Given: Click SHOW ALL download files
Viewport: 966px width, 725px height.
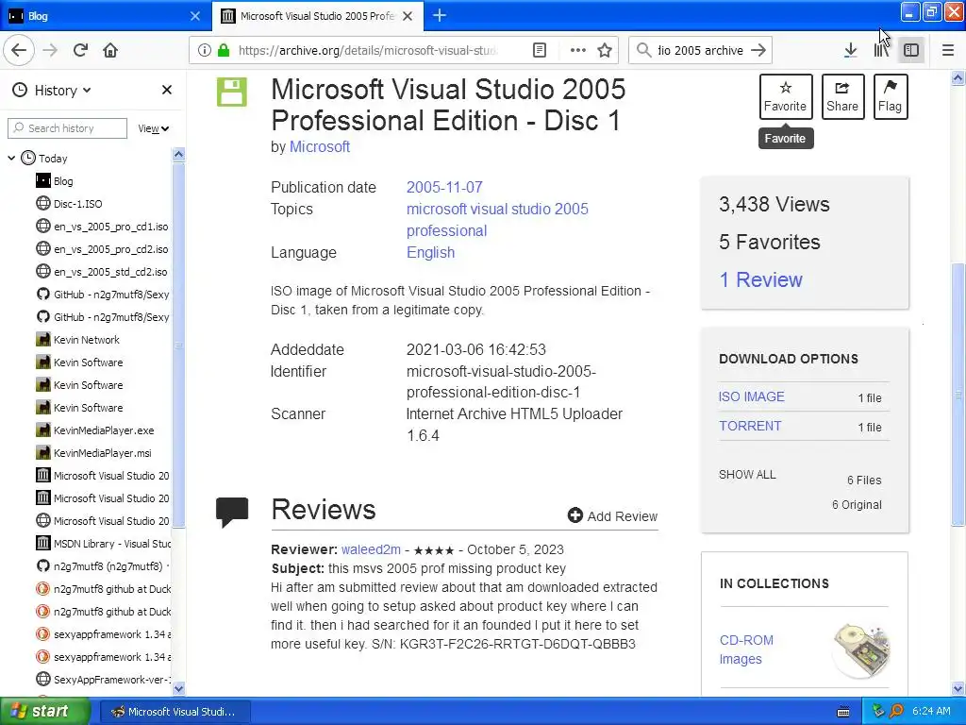Looking at the screenshot, I should tap(747, 474).
